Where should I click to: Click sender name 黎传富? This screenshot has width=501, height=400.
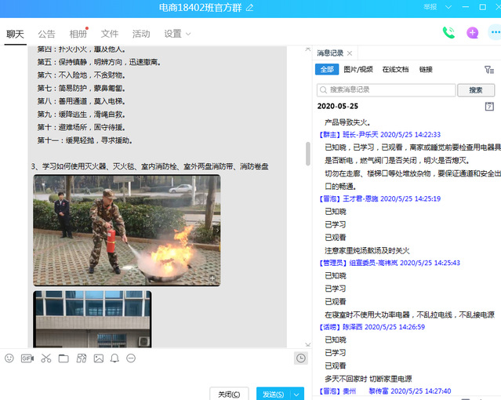(x=379, y=391)
